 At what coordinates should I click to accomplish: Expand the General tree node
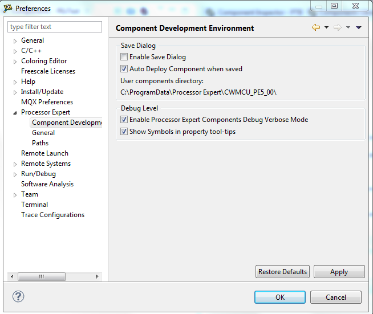tap(15, 41)
